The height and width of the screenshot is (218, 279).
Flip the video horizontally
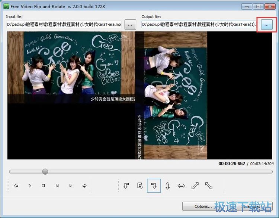pos(181,186)
